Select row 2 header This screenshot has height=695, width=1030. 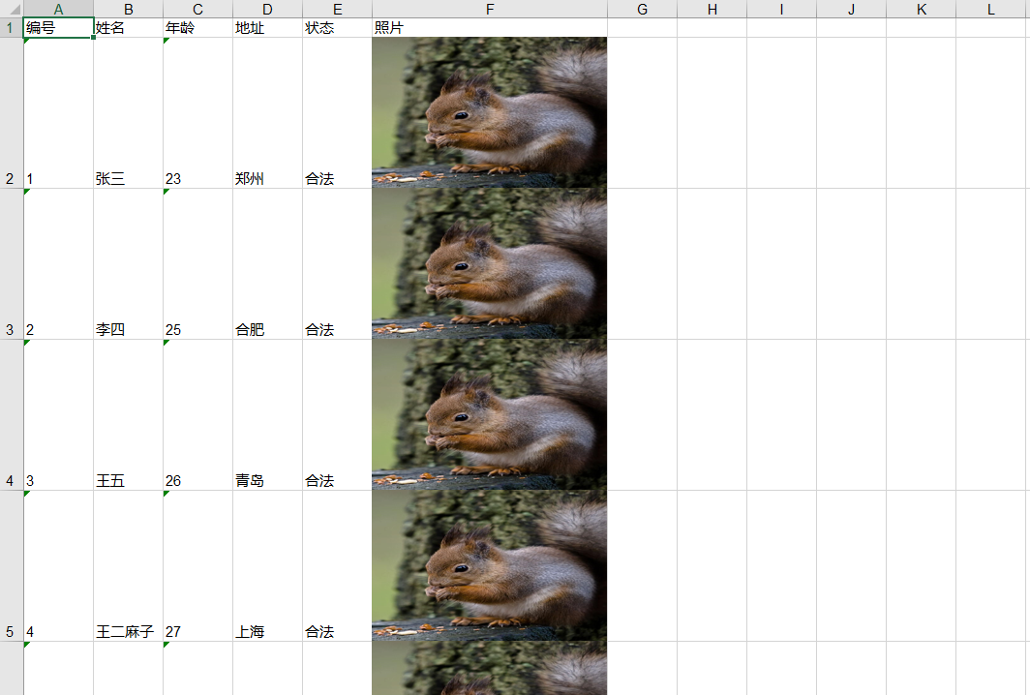[12, 113]
